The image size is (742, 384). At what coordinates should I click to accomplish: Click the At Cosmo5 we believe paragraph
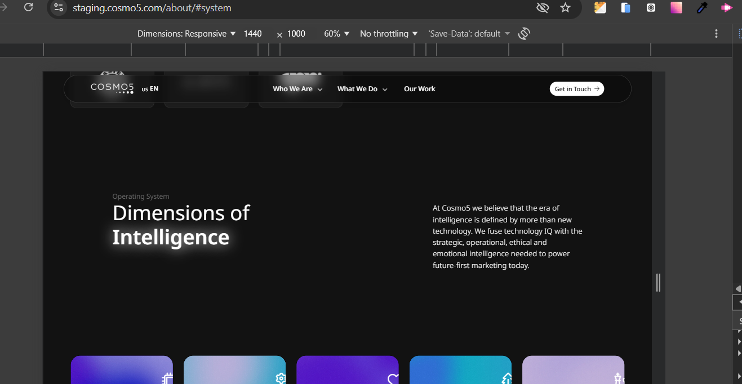point(508,236)
